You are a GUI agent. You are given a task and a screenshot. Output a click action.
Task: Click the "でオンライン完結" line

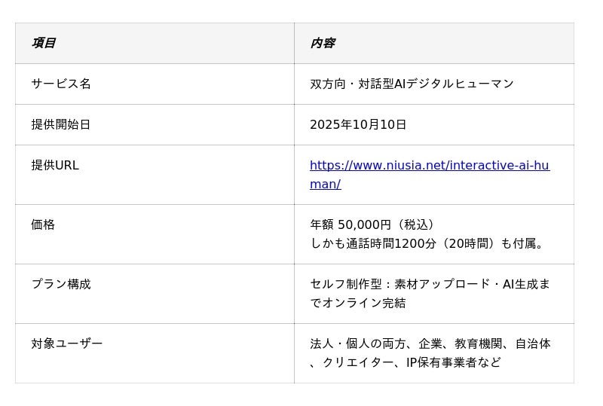(358, 303)
